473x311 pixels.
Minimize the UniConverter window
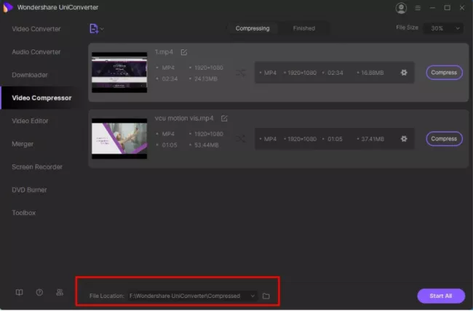point(432,8)
